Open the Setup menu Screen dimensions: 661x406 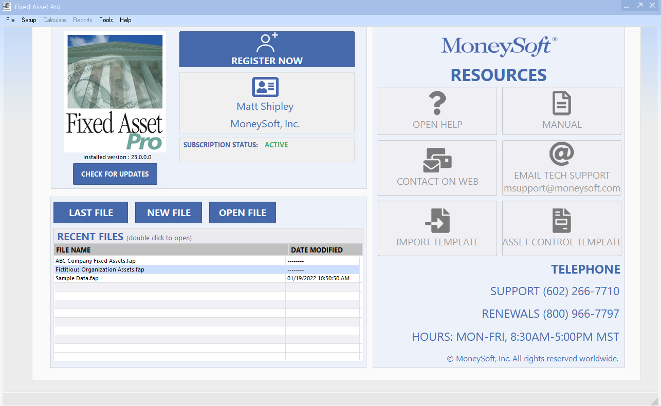[x=29, y=20]
